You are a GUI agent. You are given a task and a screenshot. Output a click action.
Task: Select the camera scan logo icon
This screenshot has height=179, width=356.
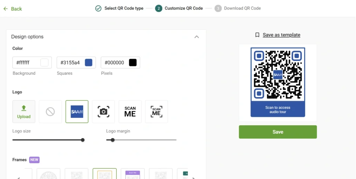[x=103, y=112]
